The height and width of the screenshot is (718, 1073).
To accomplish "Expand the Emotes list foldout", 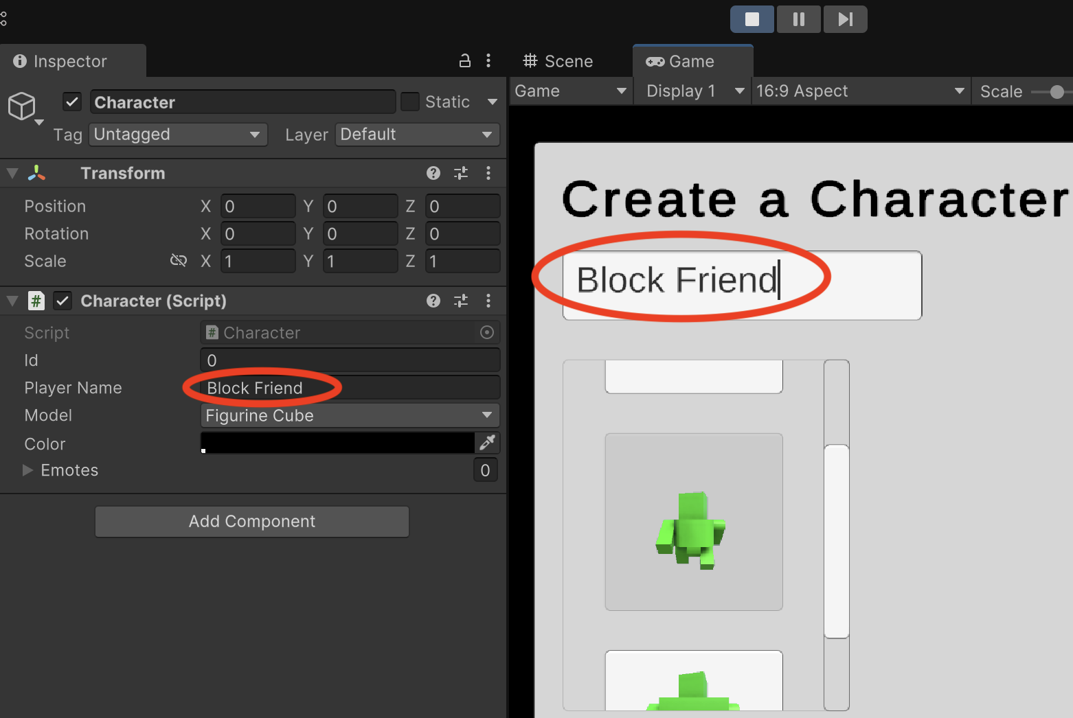I will (x=28, y=470).
